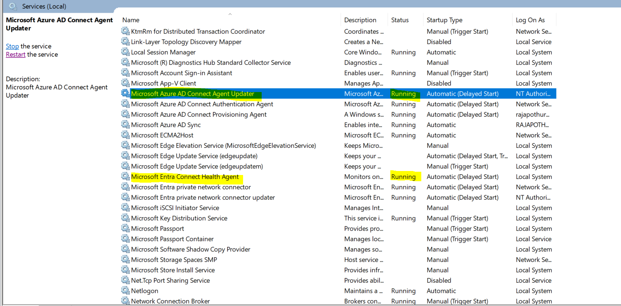Viewport: 621px width, 306px height.
Task: Click gear icon beside Microsoft Account Sign-in Assistant
Action: [125, 73]
